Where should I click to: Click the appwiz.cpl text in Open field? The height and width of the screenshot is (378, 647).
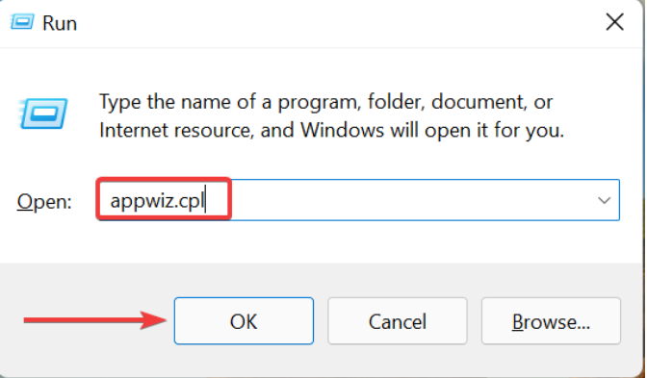[157, 201]
